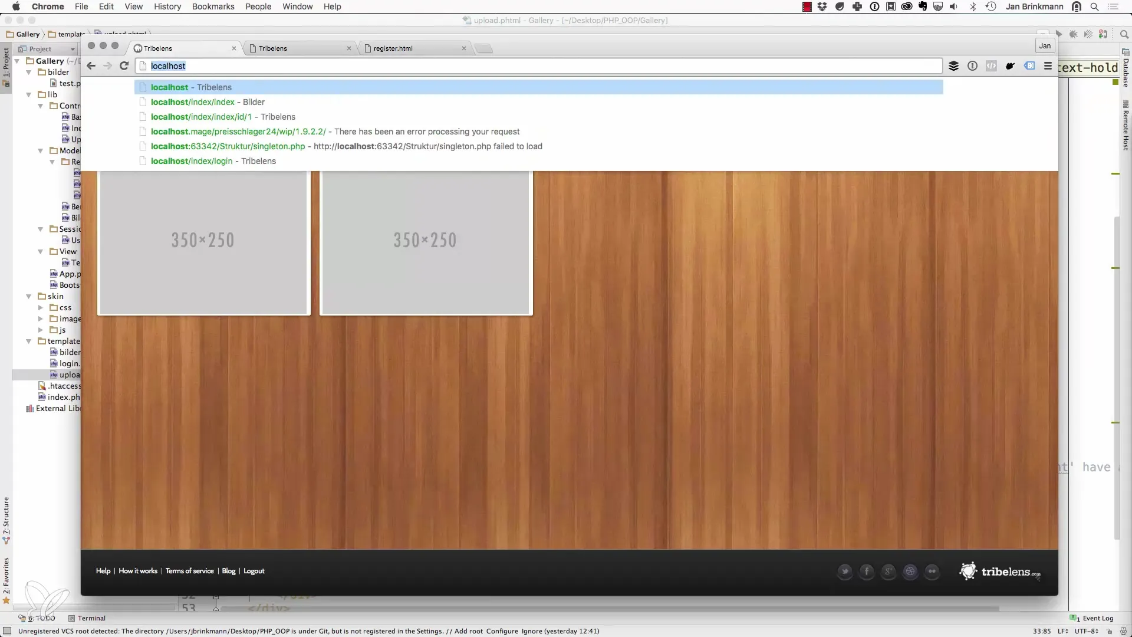Click the Twitter icon in the footer

(x=845, y=572)
